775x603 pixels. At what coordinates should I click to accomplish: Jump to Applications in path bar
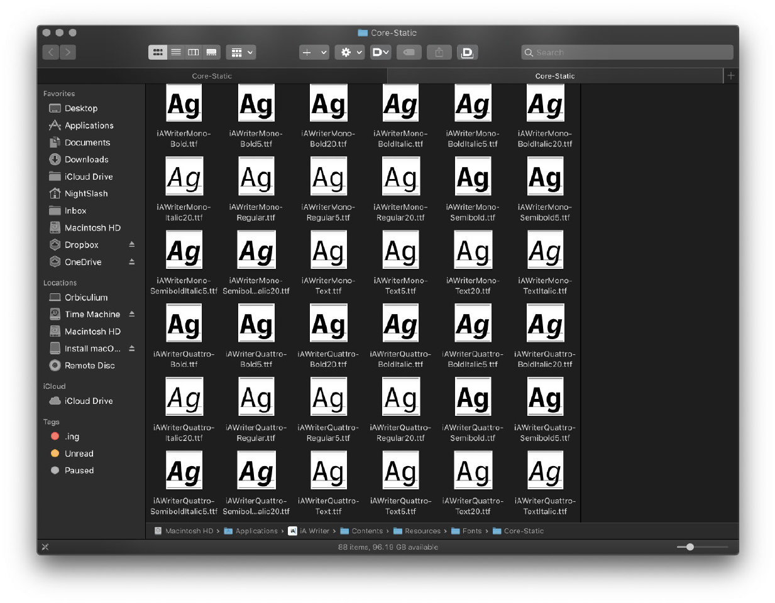[x=256, y=531]
